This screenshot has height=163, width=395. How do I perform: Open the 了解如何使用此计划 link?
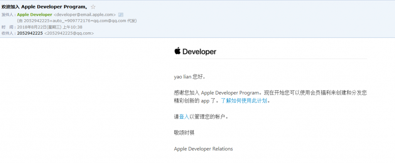[244, 101]
